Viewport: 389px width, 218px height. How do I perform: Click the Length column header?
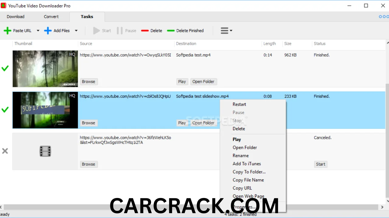pyautogui.click(x=270, y=44)
